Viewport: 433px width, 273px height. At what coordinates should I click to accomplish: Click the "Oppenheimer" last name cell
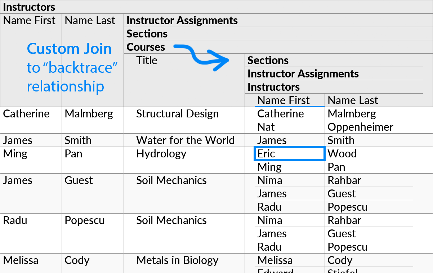[360, 127]
